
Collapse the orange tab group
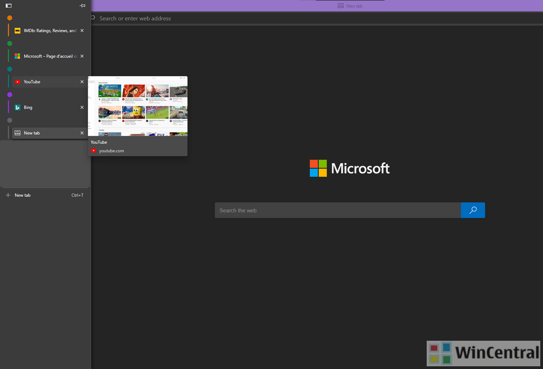10,18
